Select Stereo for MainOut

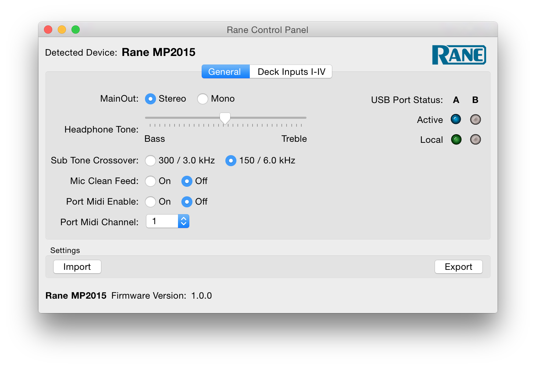pyautogui.click(x=150, y=99)
